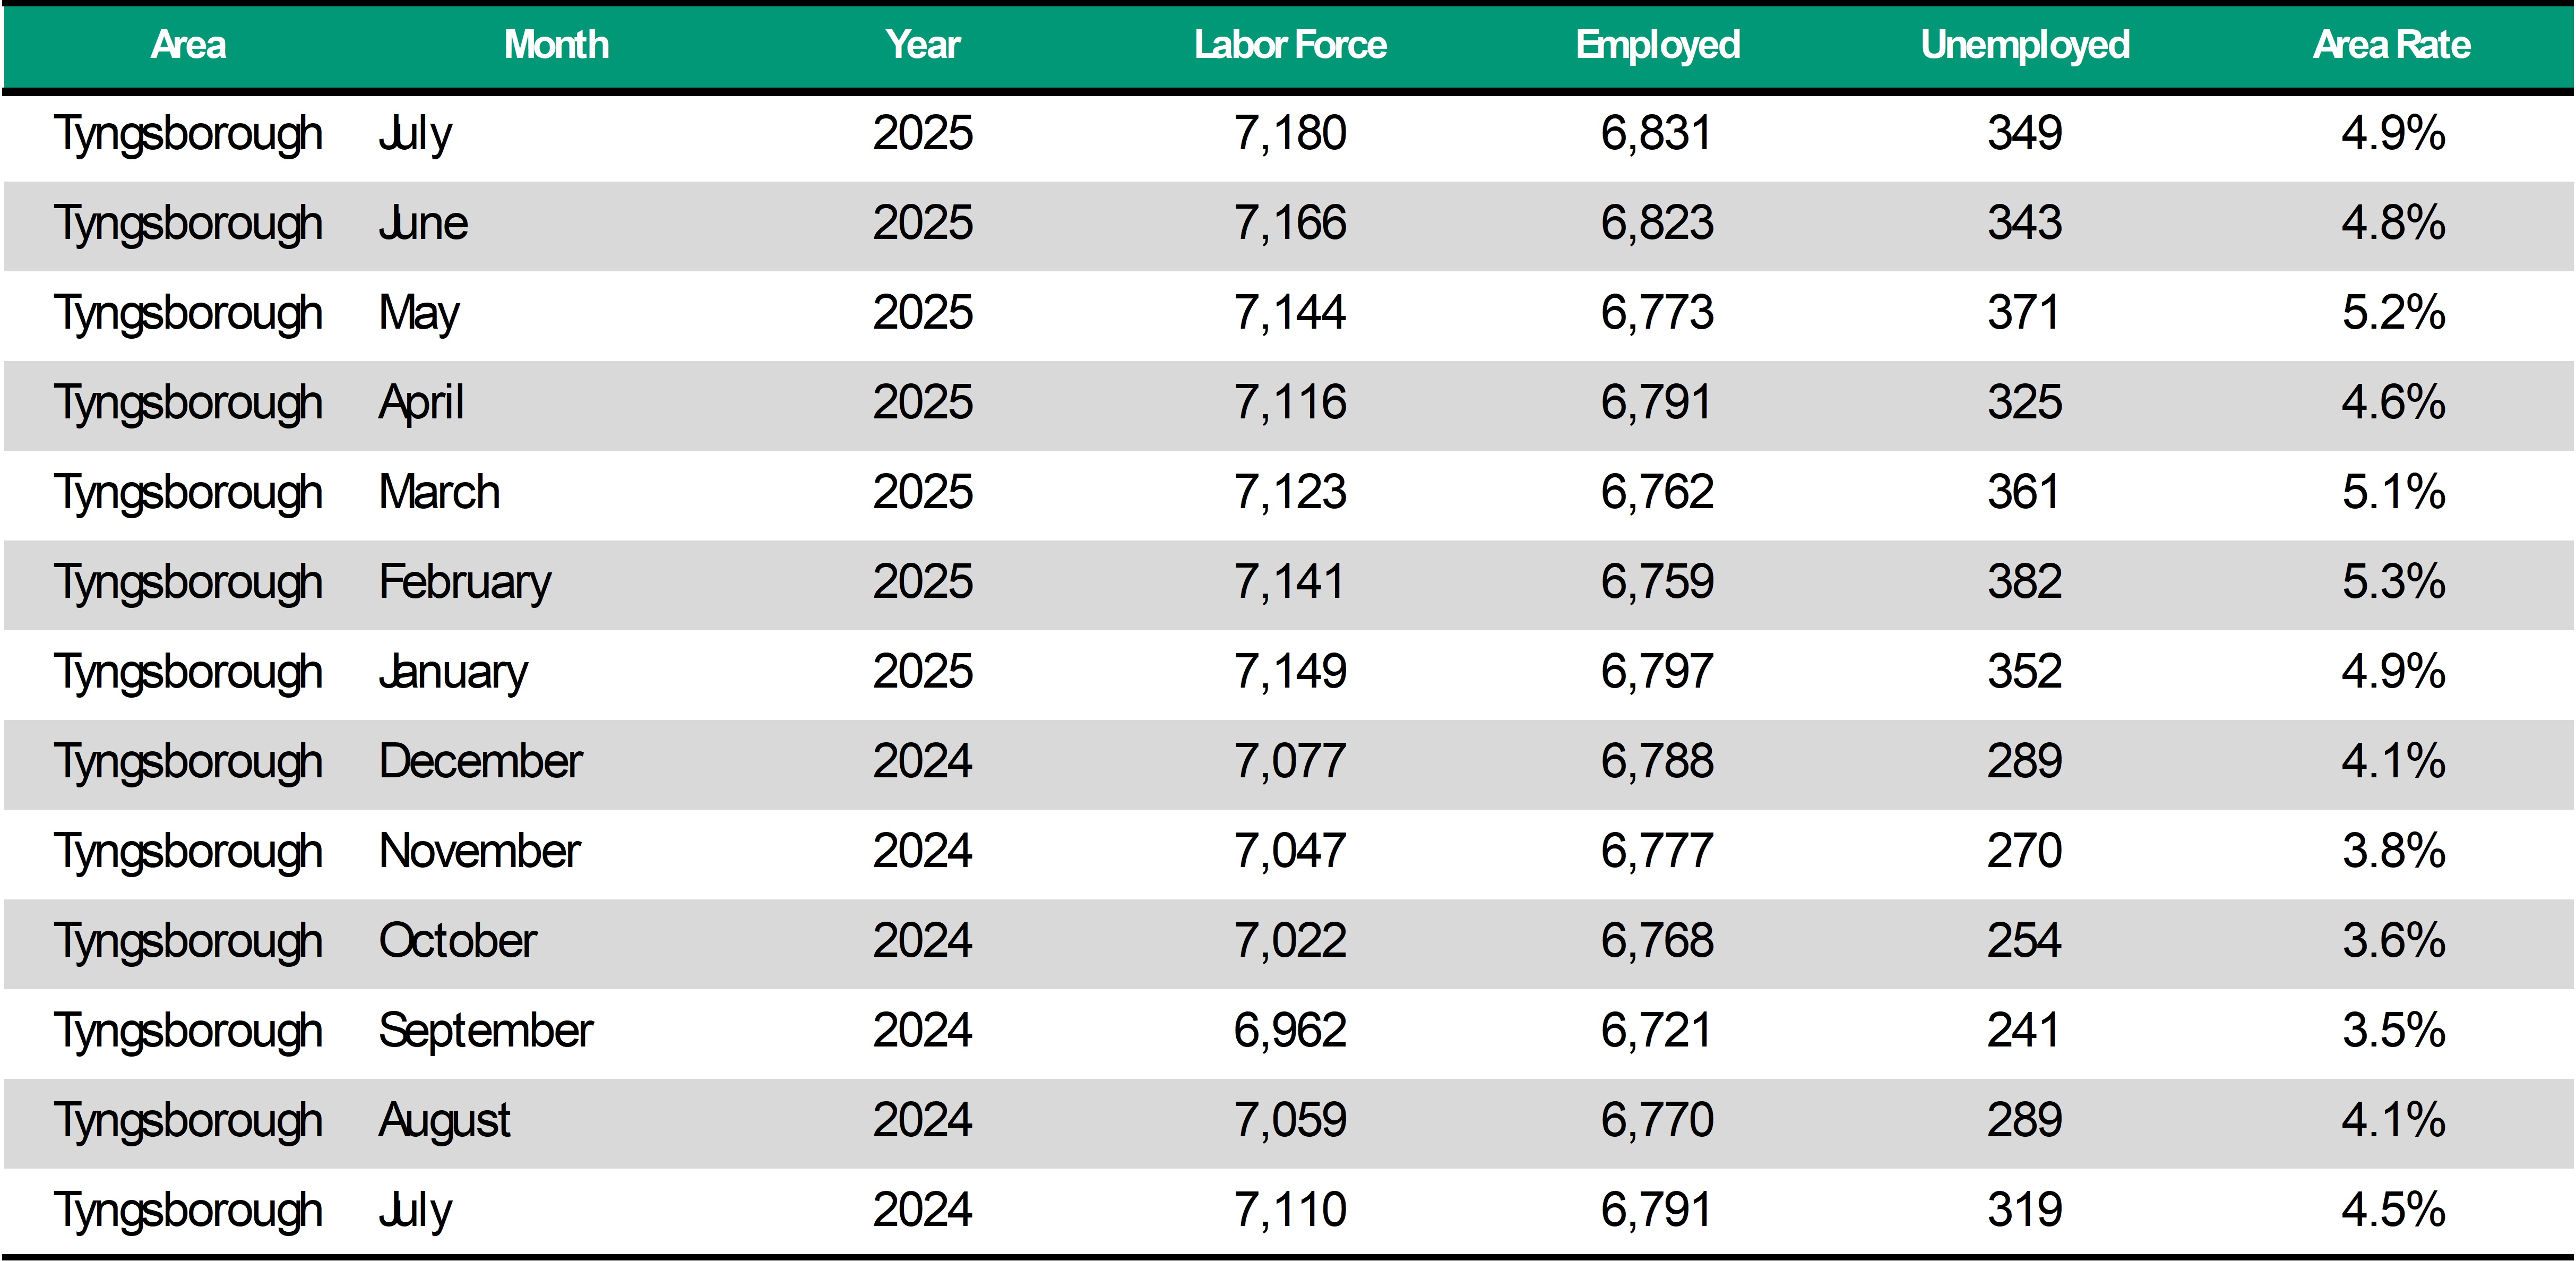2576x1261 pixels.
Task: Click the Area Rate column header
Action: (x=2392, y=45)
